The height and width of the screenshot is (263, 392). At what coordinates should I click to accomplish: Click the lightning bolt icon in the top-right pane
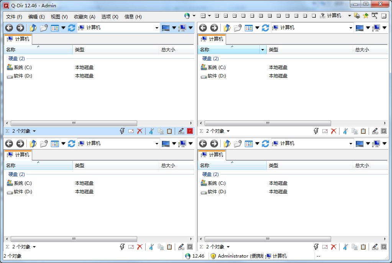click(x=316, y=131)
